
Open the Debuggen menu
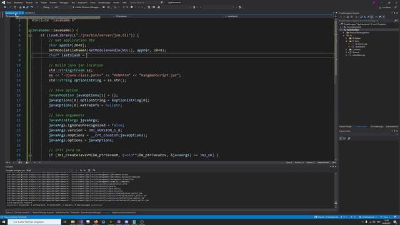tap(64, 2)
